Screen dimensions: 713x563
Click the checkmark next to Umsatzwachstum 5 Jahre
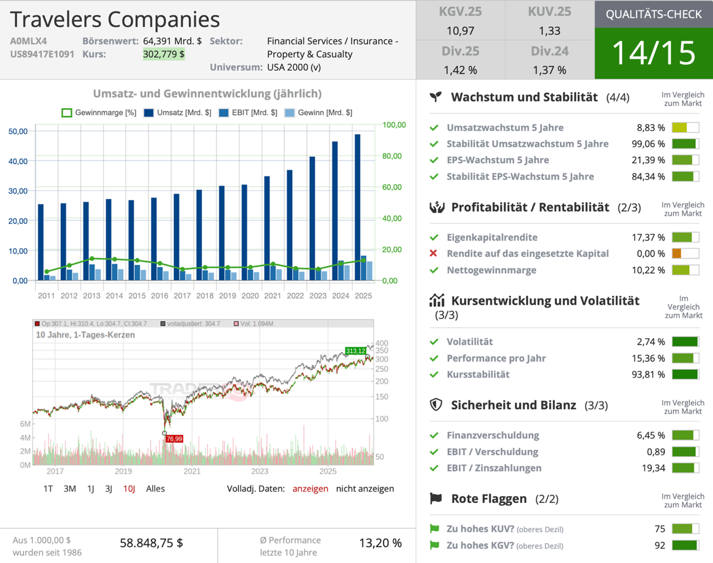[434, 127]
